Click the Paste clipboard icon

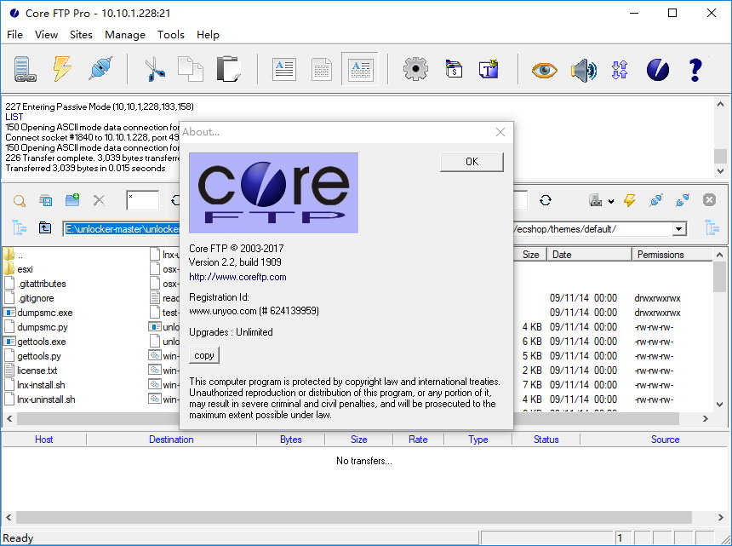tap(228, 69)
